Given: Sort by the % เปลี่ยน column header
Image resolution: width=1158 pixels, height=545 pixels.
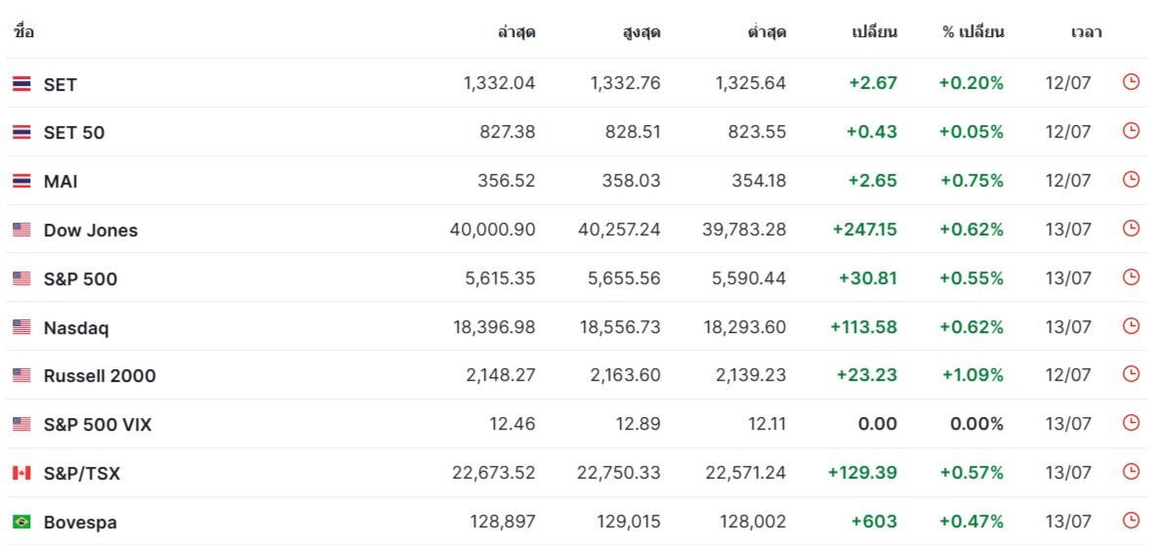Looking at the screenshot, I should (972, 32).
